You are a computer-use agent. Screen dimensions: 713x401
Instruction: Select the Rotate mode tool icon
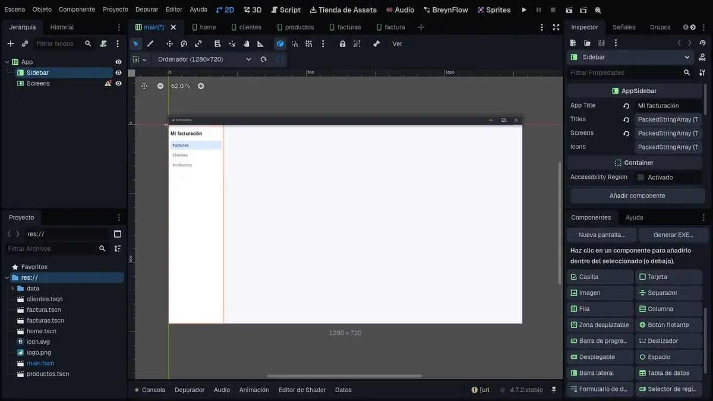tap(184, 44)
